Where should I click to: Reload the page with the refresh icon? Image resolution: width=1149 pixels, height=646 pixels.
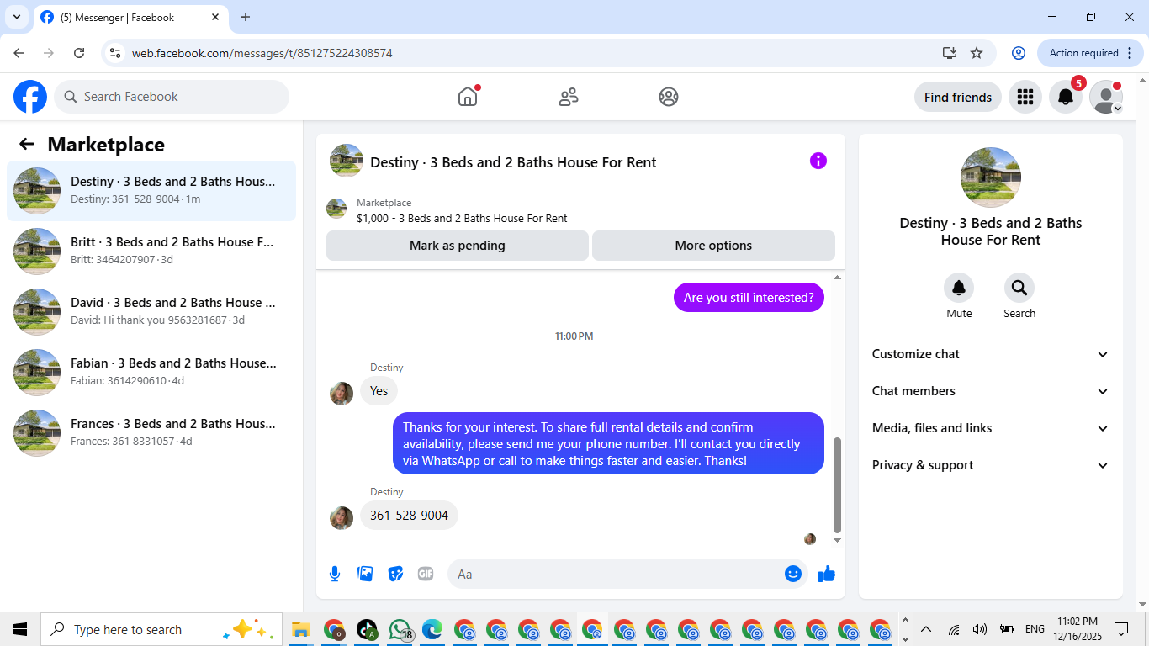pos(79,53)
